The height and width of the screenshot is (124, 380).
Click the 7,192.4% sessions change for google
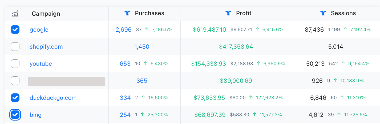point(360,30)
